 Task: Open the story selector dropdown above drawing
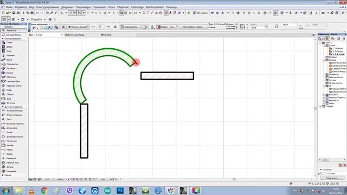tap(62, 35)
